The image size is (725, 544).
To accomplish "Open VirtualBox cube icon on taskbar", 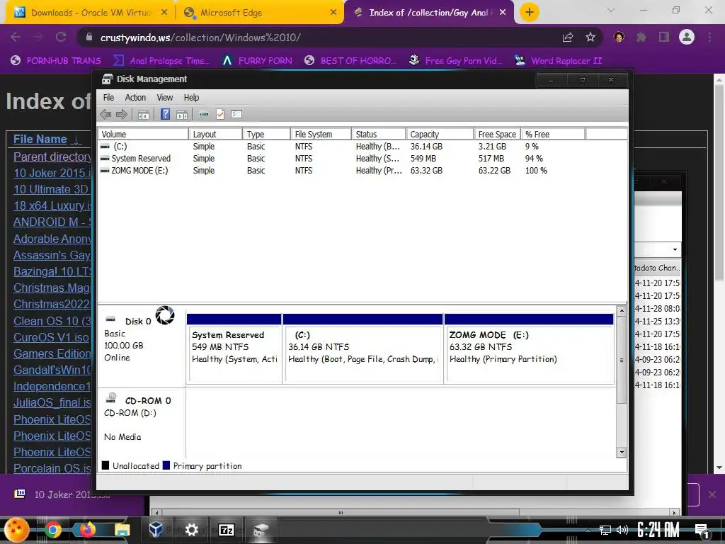I will click(x=156, y=530).
